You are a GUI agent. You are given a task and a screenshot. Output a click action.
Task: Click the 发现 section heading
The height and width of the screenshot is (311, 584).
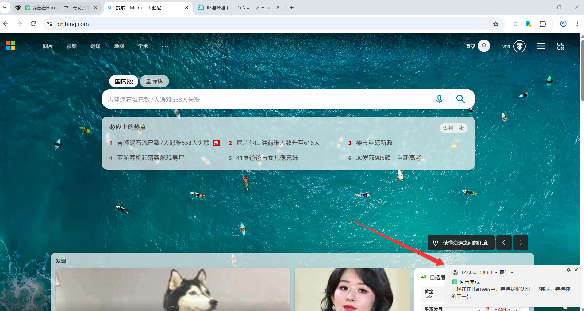pyautogui.click(x=61, y=261)
